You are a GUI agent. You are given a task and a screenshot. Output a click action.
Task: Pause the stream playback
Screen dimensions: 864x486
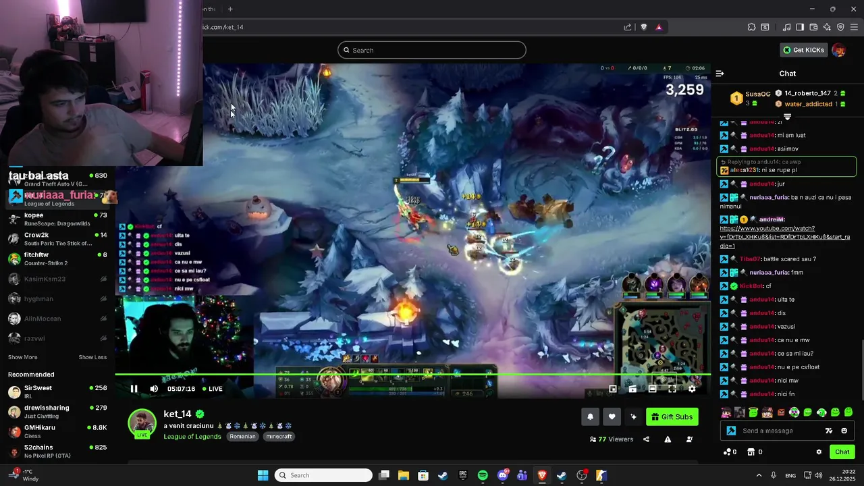pos(134,389)
